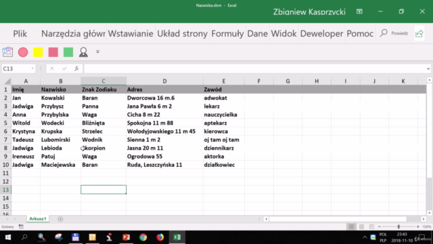Click the Select All corner triangle
This screenshot has width=433, height=244.
[7, 81]
